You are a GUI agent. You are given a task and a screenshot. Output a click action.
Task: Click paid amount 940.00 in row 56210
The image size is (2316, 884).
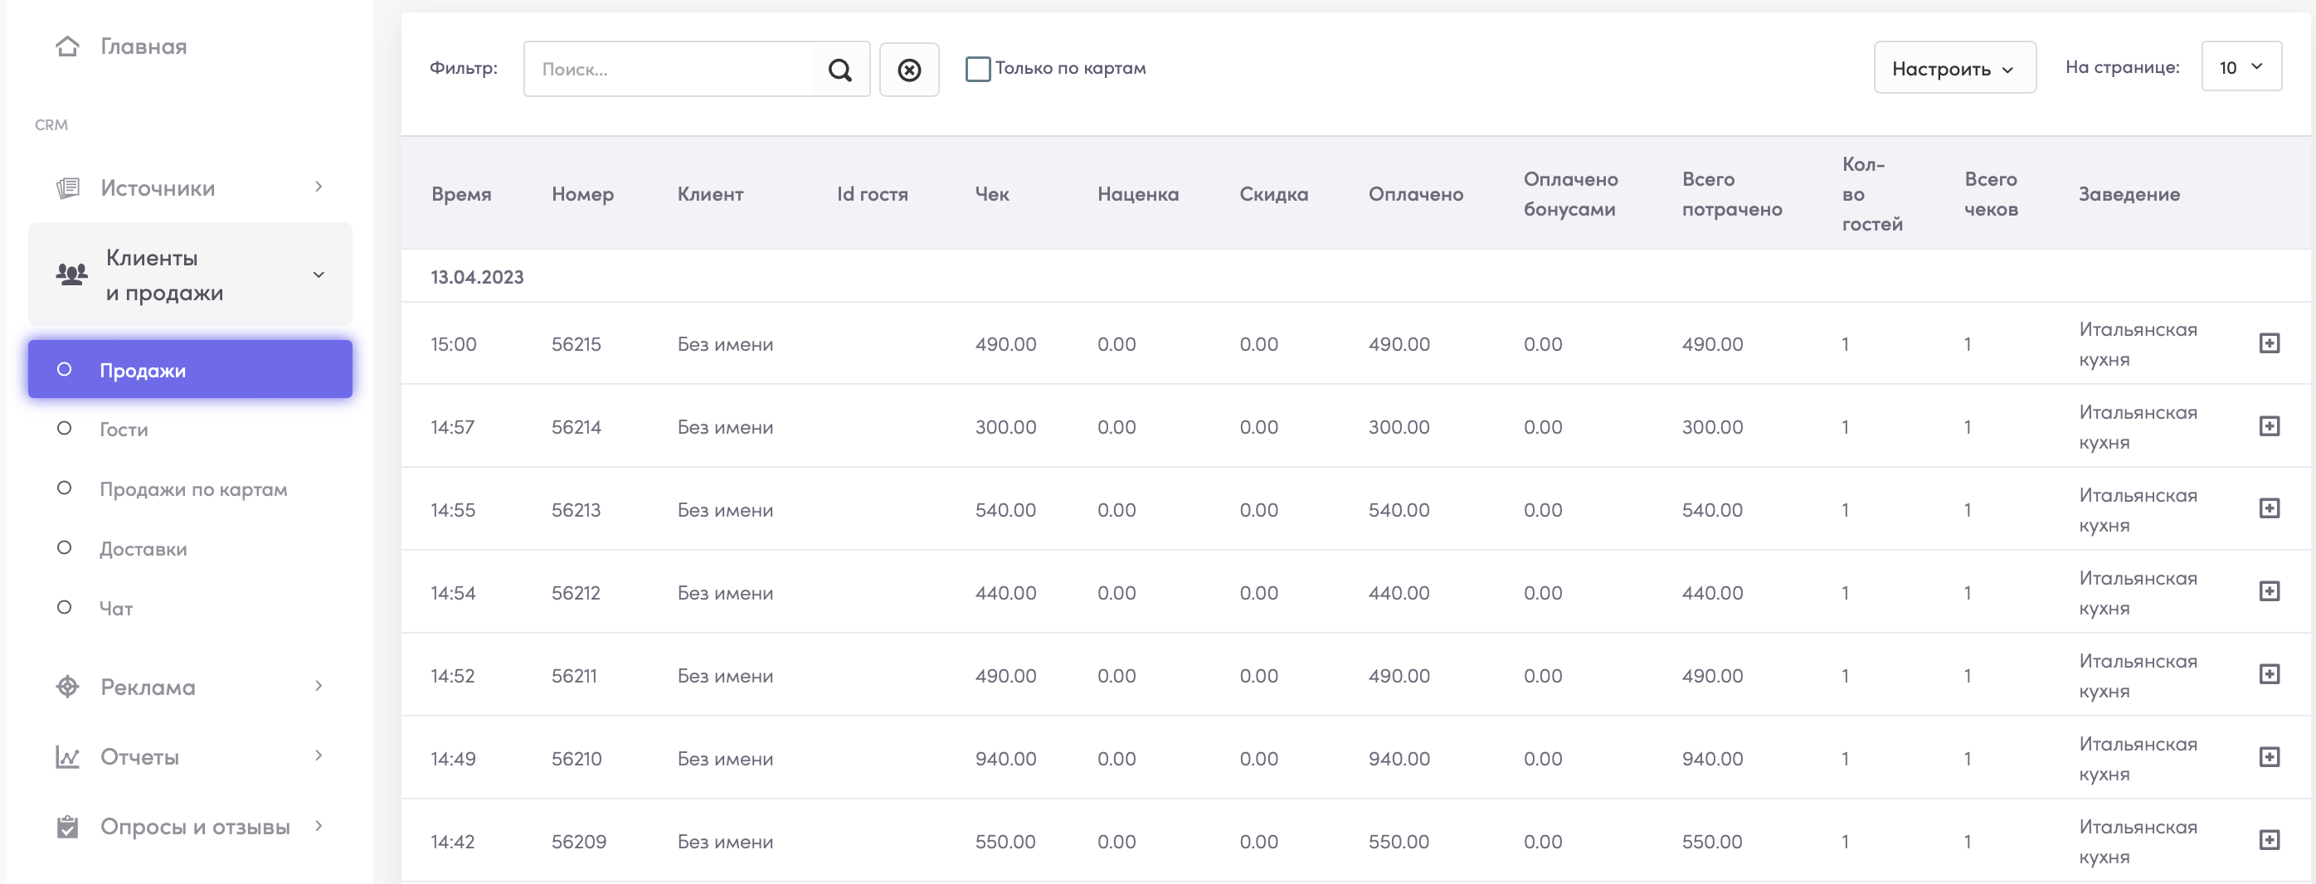1399,758
